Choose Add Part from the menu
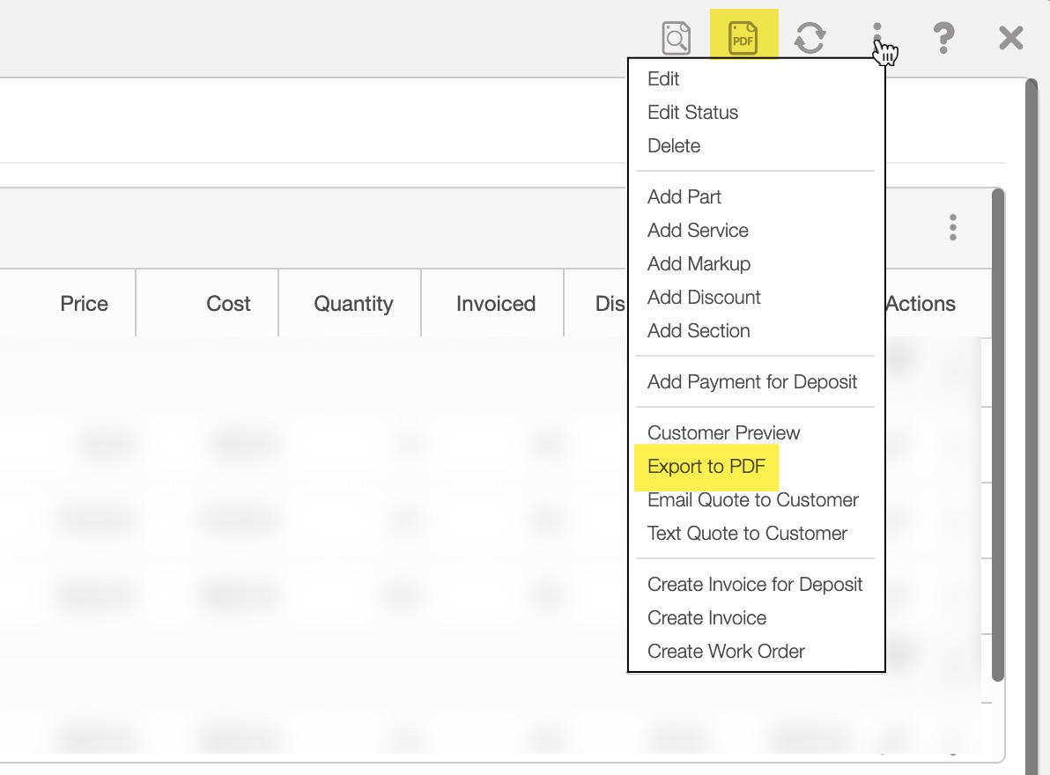1050x775 pixels. pos(684,197)
